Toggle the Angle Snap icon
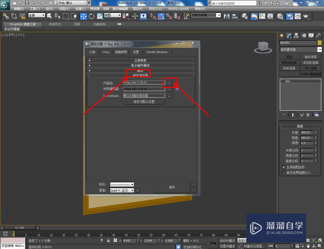This screenshot has width=324, height=249. pyautogui.click(x=161, y=16)
